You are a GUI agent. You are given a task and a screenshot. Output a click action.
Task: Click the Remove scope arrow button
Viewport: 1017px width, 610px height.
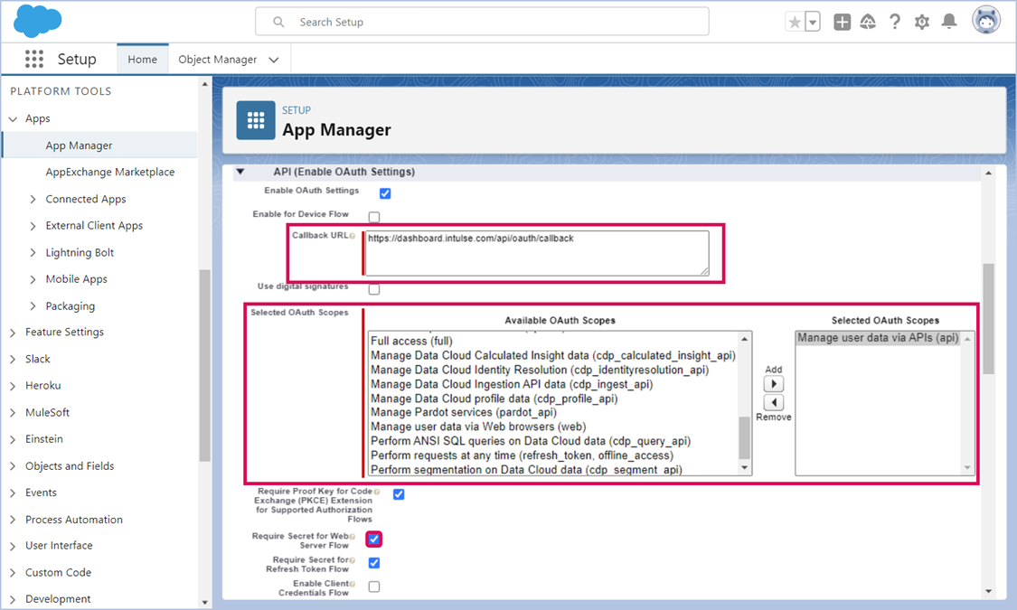tap(773, 402)
